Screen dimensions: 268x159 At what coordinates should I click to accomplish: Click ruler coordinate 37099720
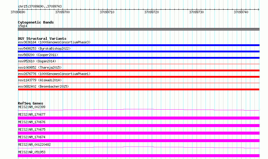151,12
